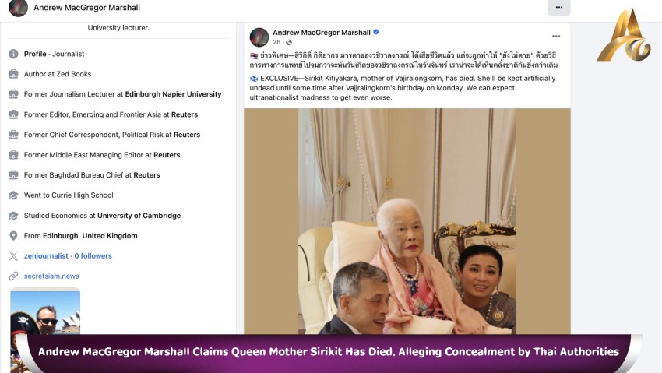Click the verified badge beside post author

376,32
